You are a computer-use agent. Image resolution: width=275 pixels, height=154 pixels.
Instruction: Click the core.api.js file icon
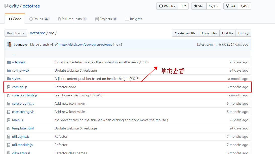tap(9, 87)
